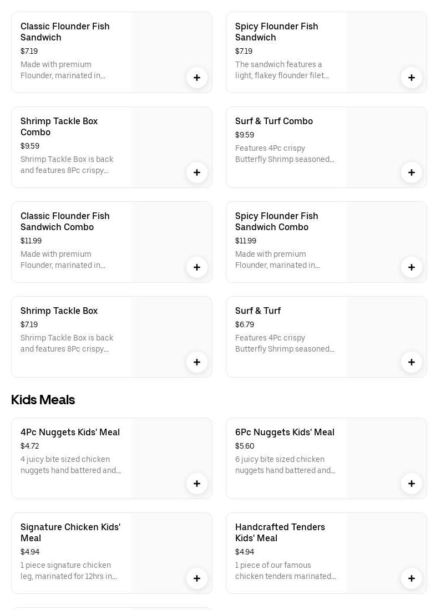This screenshot has width=446, height=610.
Task: Add Shrimp Tackle Box Combo to cart
Action: 197,172
